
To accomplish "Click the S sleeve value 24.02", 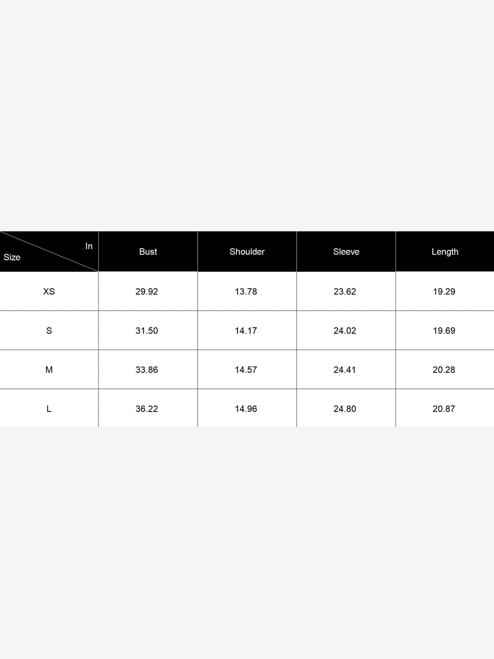I will (x=345, y=331).
